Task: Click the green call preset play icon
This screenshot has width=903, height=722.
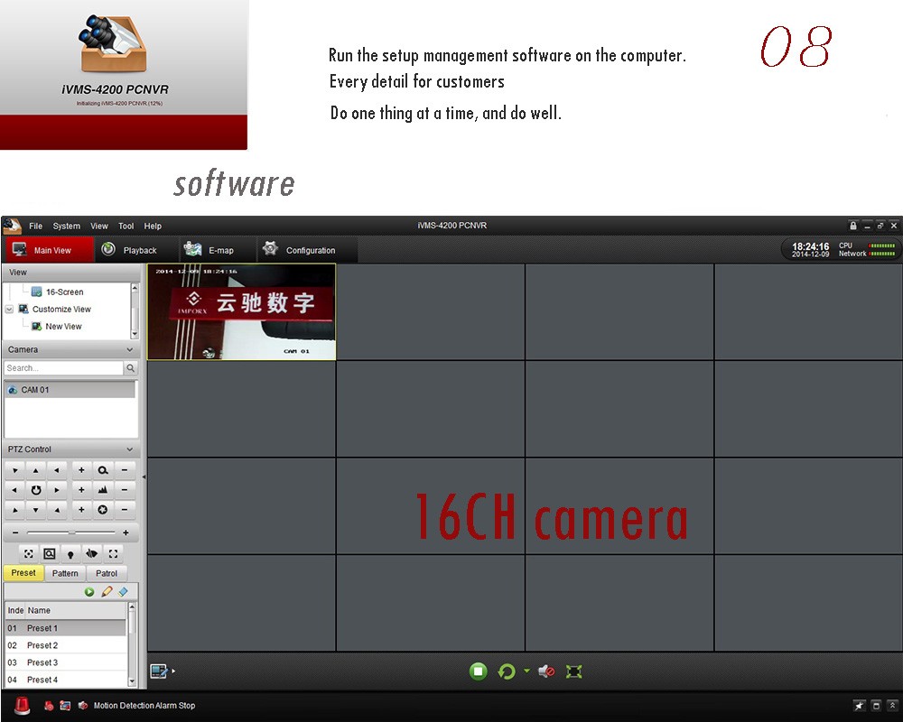Action: point(89,592)
